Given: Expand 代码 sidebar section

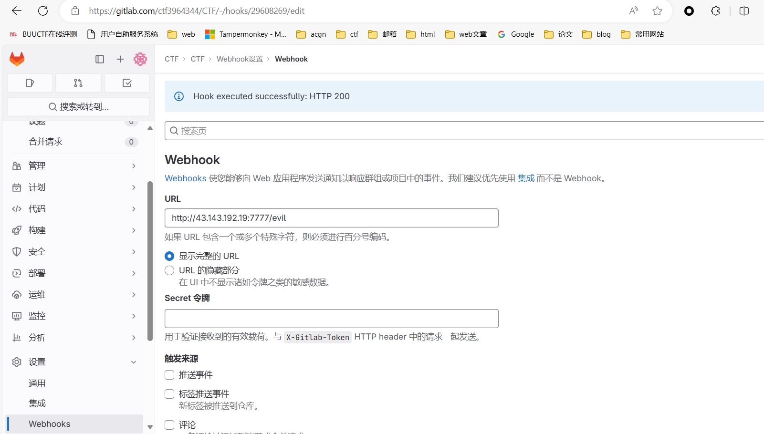Looking at the screenshot, I should point(74,209).
